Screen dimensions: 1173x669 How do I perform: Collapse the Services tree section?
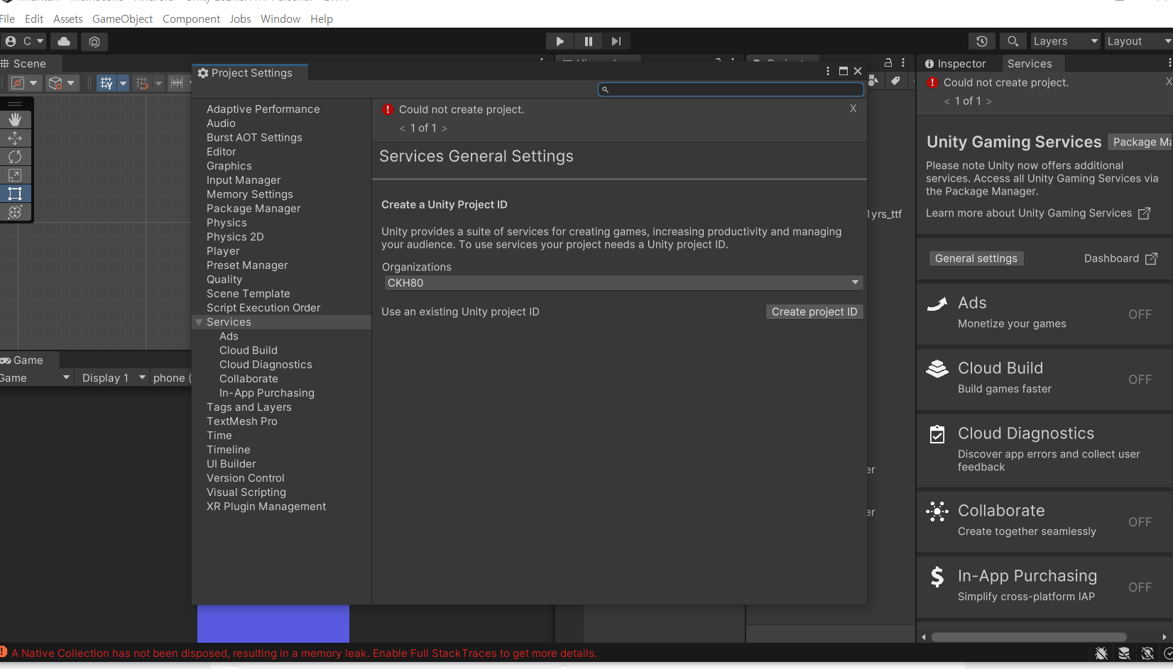tap(199, 322)
